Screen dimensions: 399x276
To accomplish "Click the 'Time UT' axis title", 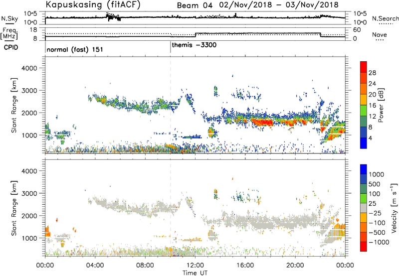I will tap(195, 273).
